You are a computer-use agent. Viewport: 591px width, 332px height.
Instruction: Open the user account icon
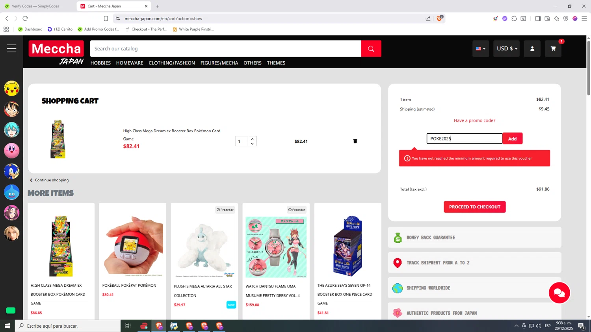[x=532, y=49]
